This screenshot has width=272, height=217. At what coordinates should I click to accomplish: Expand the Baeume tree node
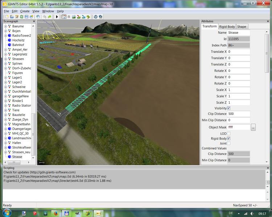[x=5, y=26]
